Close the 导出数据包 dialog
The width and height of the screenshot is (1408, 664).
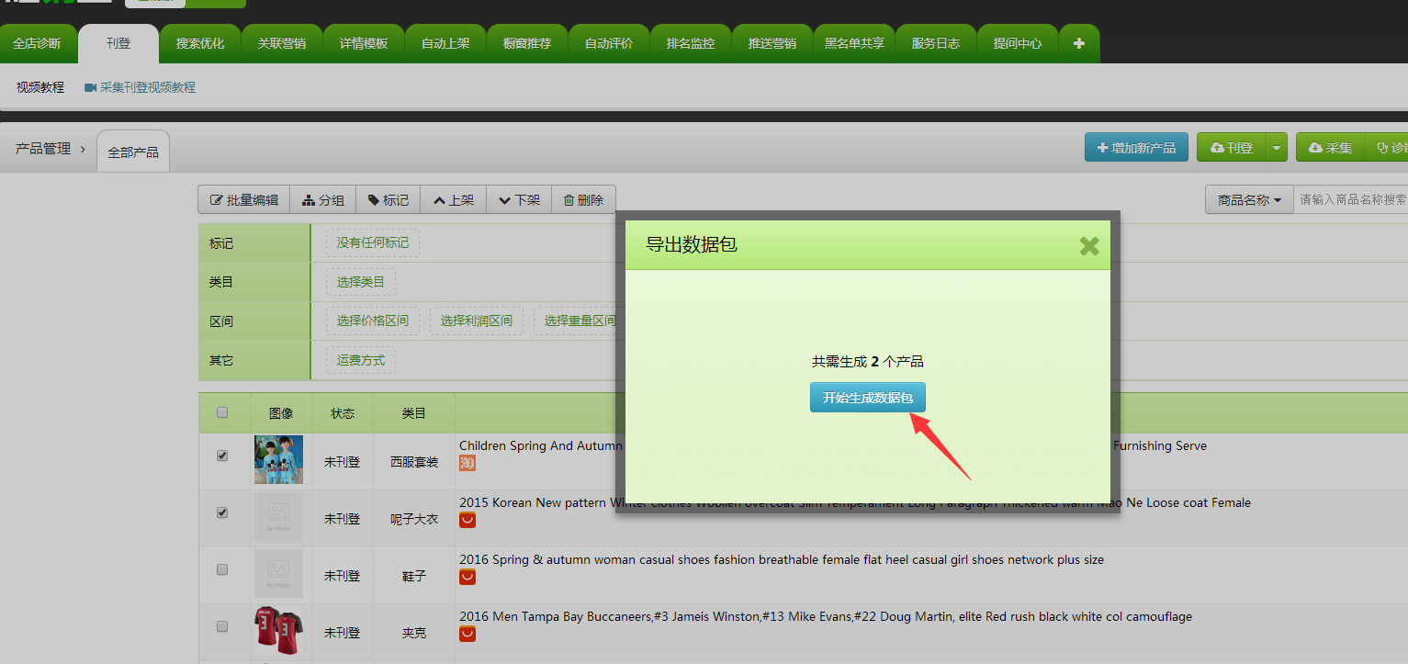coord(1089,246)
